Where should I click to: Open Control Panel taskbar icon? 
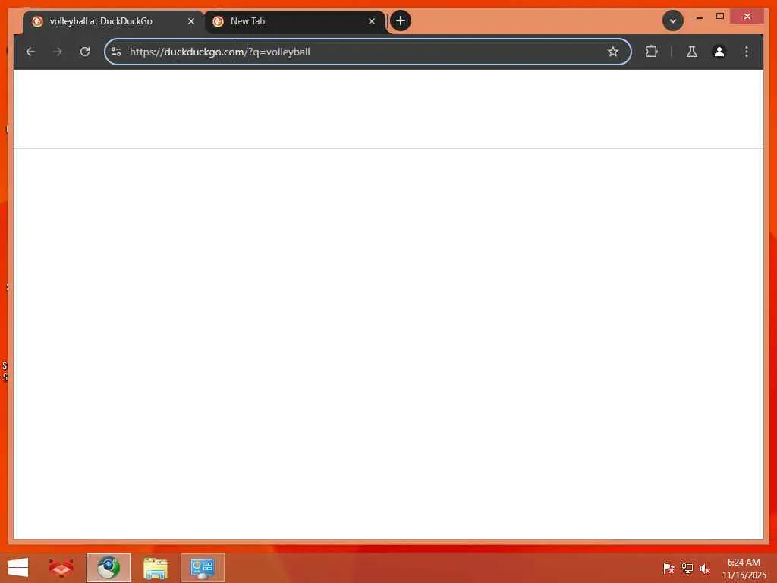(x=202, y=568)
